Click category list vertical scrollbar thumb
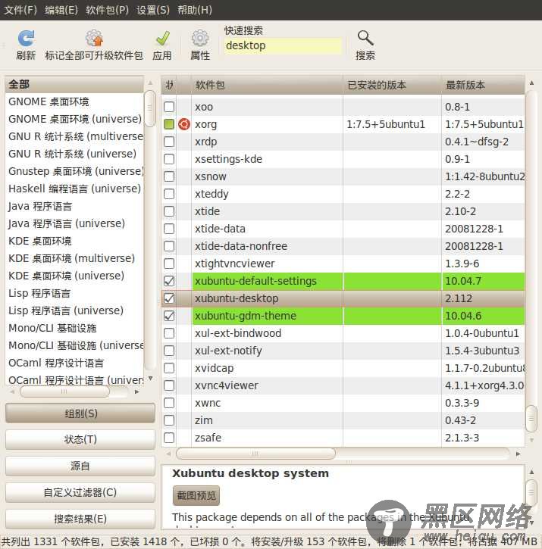Viewport: 542px width, 549px height. pyautogui.click(x=150, y=108)
